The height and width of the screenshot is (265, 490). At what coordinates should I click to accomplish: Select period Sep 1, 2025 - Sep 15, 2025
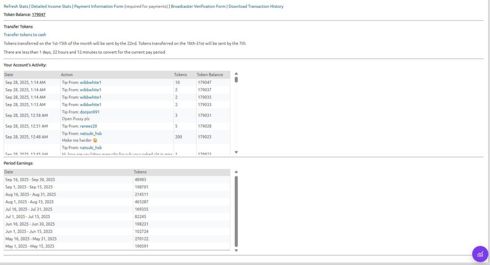click(29, 187)
